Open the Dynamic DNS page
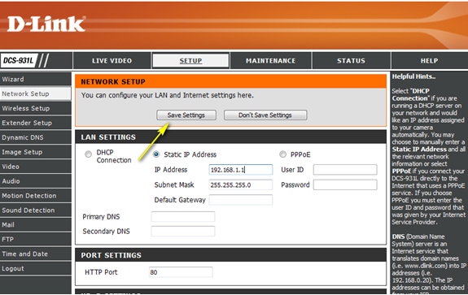 36,137
